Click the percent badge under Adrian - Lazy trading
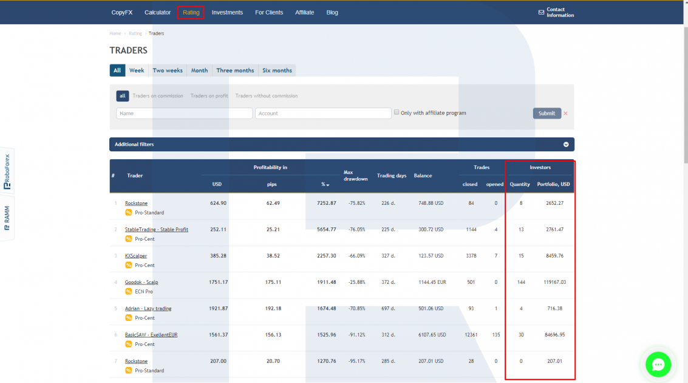This screenshot has width=688, height=383. pos(129,318)
